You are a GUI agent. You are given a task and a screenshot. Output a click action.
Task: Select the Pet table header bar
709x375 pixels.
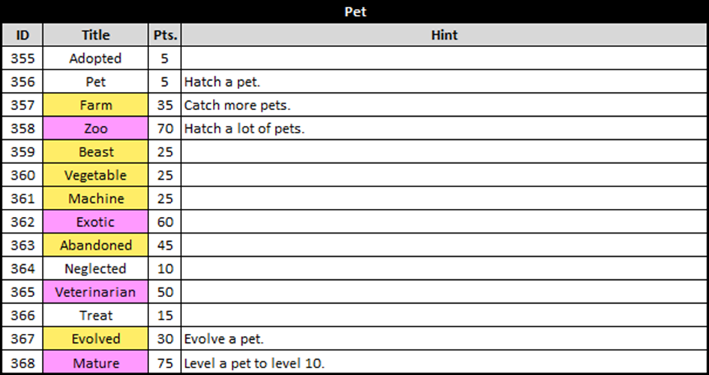click(x=354, y=11)
